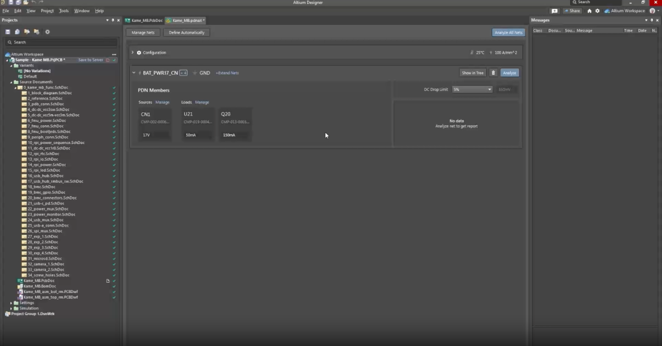The width and height of the screenshot is (662, 346).
Task: Open the Tools menu
Action: (63, 11)
